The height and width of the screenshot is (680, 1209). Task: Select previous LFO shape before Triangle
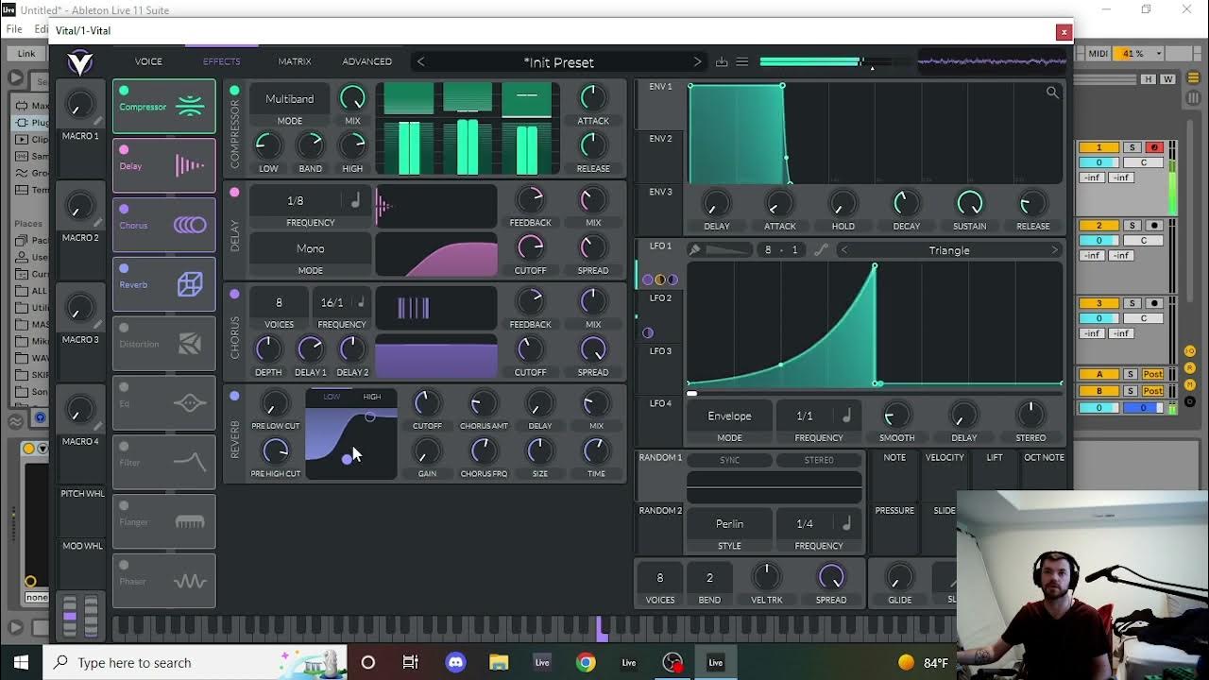(844, 250)
